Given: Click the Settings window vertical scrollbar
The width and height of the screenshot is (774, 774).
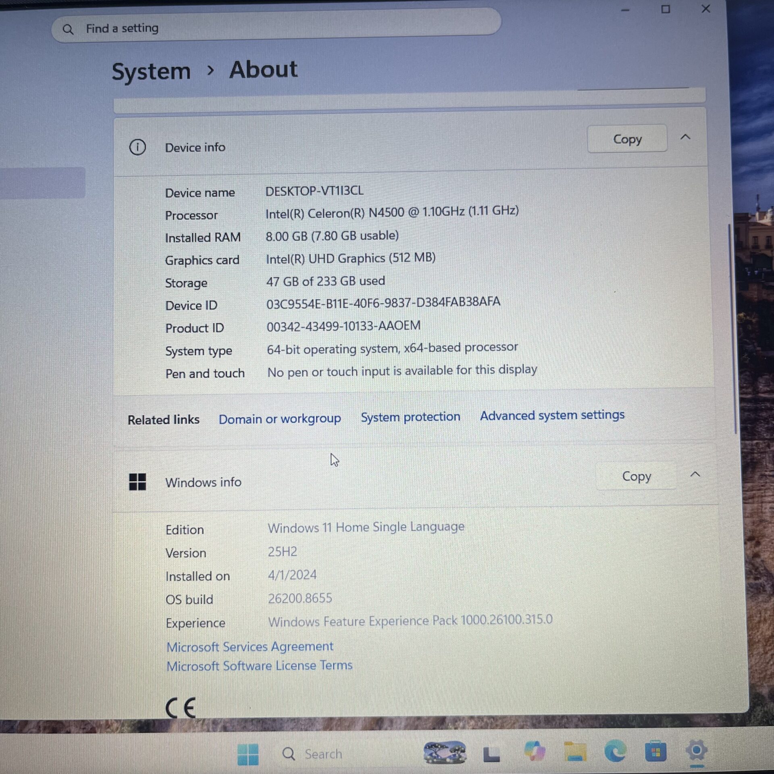Looking at the screenshot, I should pos(732,329).
